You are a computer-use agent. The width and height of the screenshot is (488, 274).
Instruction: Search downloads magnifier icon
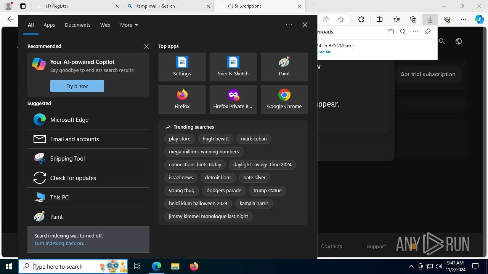(x=403, y=32)
